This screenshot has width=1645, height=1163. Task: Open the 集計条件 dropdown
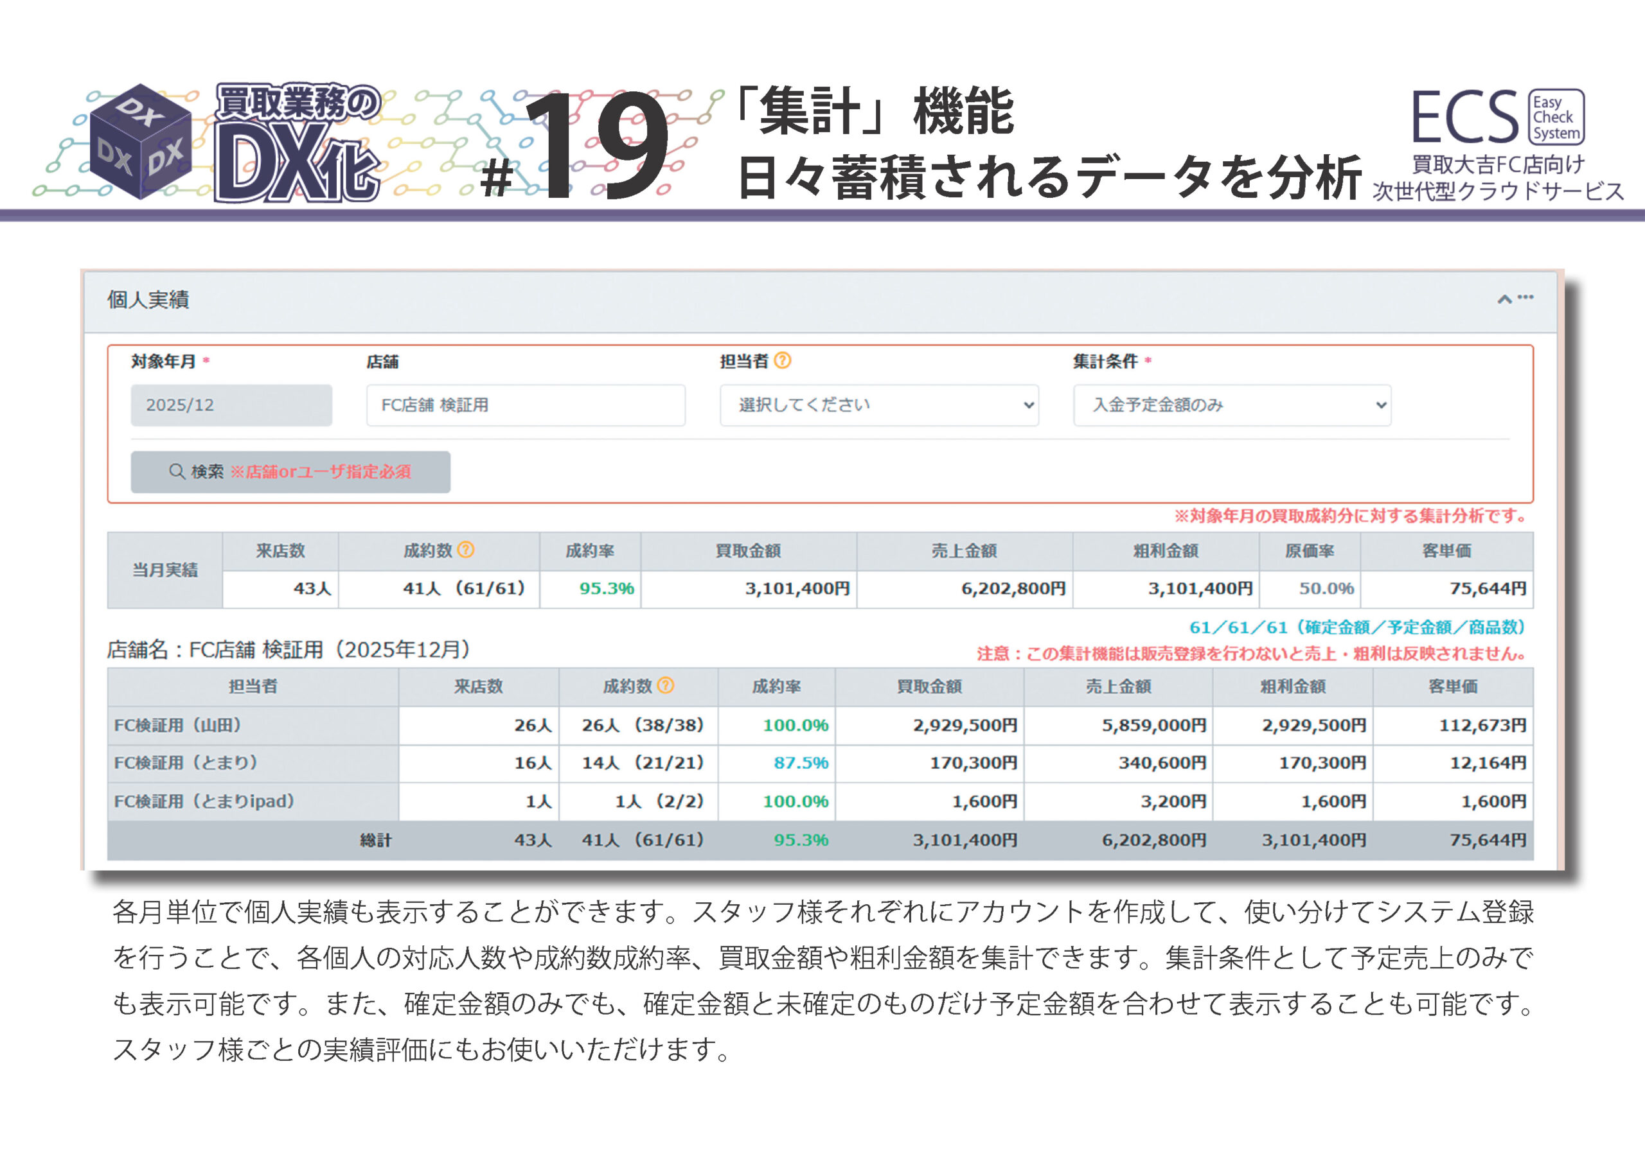point(1232,405)
